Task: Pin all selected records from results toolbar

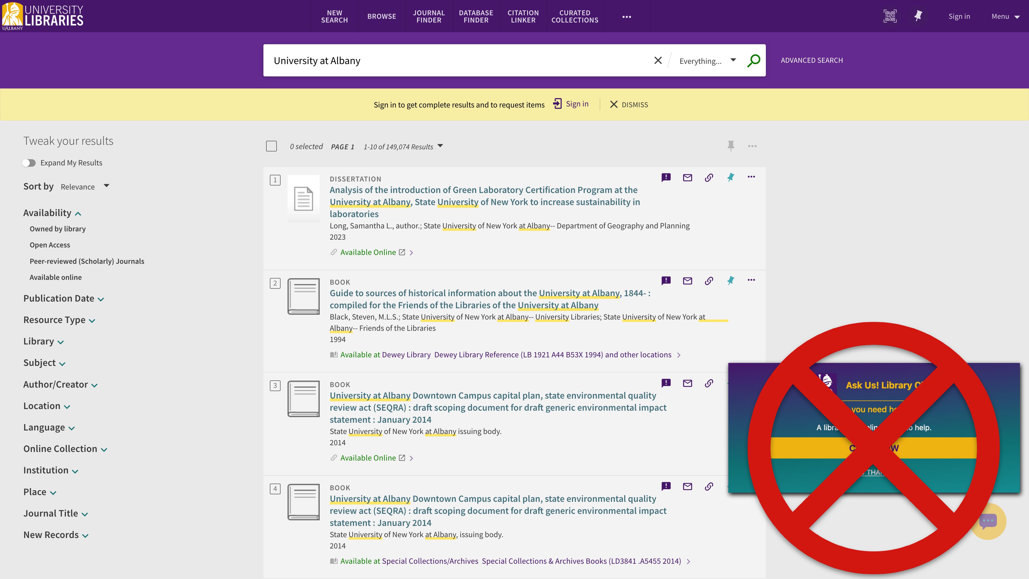Action: pyautogui.click(x=730, y=146)
